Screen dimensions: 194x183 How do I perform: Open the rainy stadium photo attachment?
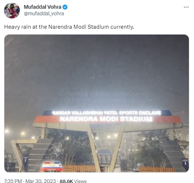click(x=96, y=103)
